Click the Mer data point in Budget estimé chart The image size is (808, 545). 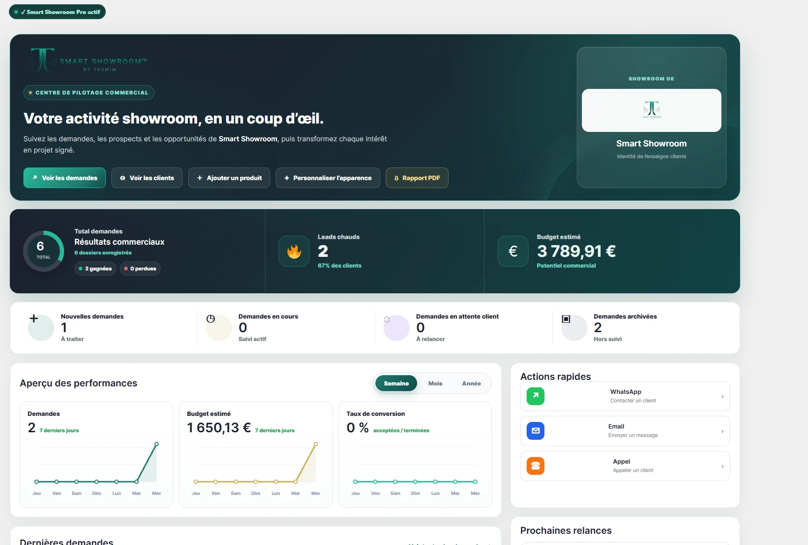[x=316, y=444]
